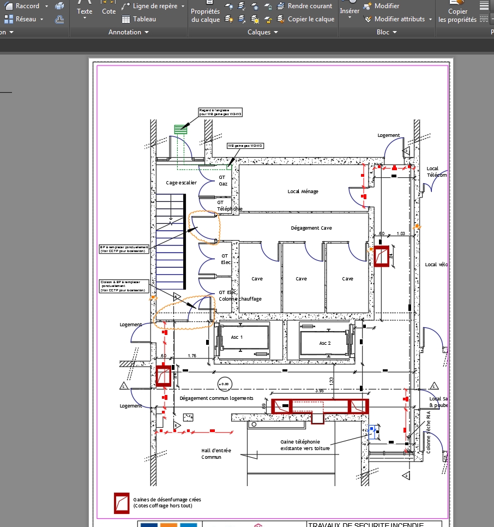This screenshot has height=527, width=494.
Task: Click the Rendre courant layer icon
Action: click(x=281, y=6)
